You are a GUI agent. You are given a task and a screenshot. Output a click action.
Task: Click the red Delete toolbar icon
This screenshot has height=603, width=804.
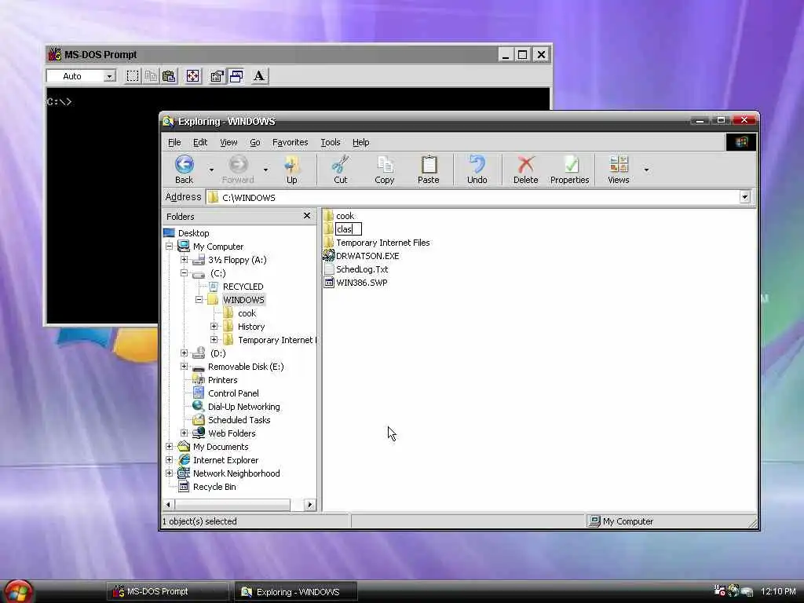pos(525,165)
